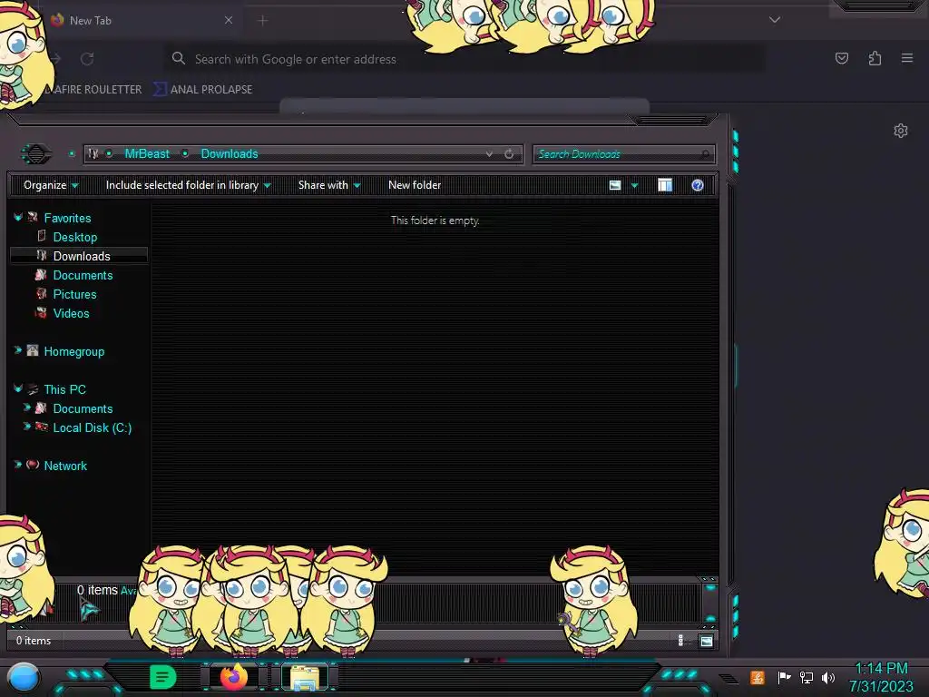Click the Search Downloads field
The width and height of the screenshot is (929, 697).
coord(624,154)
